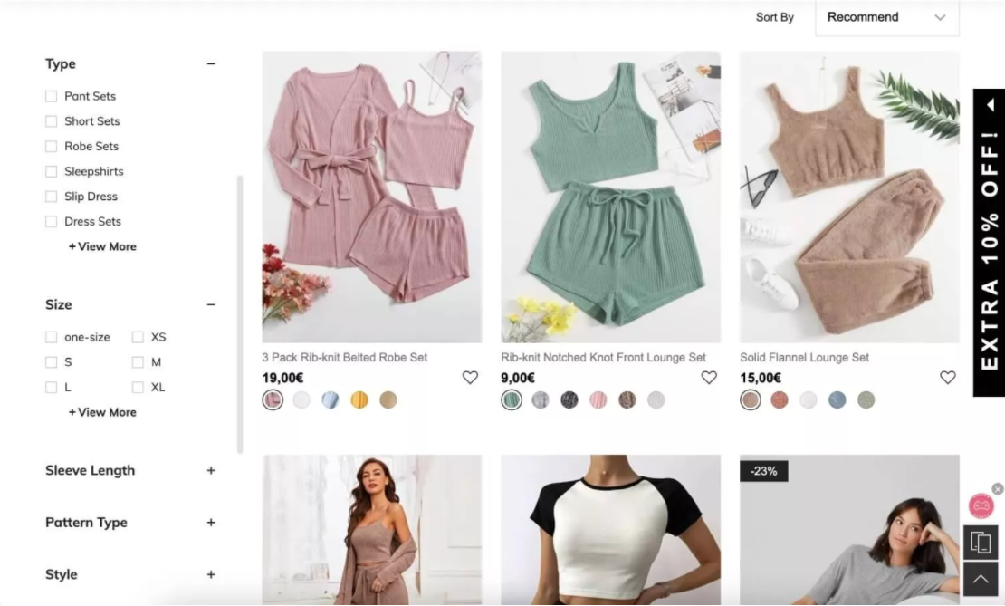
Task: Expand the Pattern Type filter
Action: 211,523
